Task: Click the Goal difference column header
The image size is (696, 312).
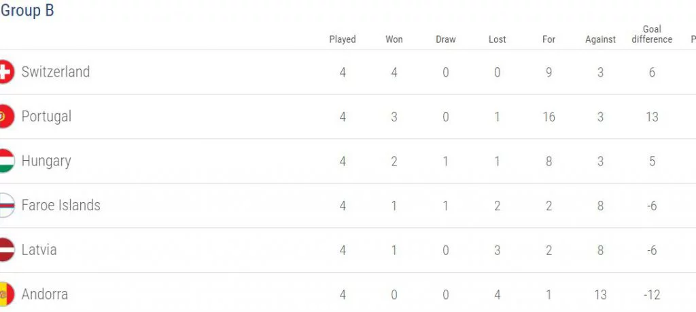Action: pyautogui.click(x=652, y=34)
